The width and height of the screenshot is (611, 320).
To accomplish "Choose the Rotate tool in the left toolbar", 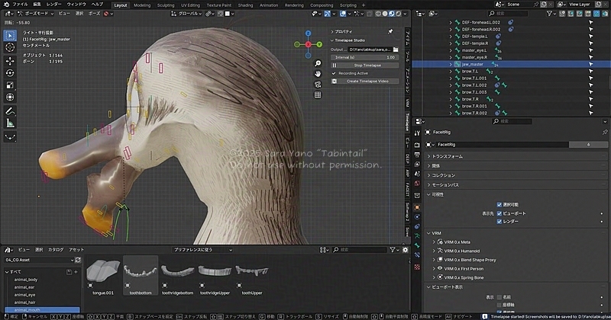I will click(x=11, y=73).
